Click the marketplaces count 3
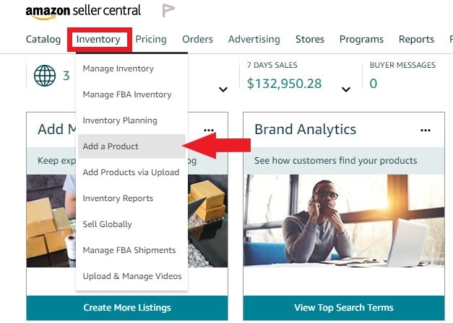Image resolution: width=453 pixels, height=323 pixels. pyautogui.click(x=66, y=76)
